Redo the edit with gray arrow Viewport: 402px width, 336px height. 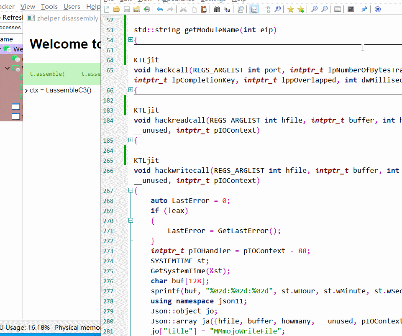tap(170, 10)
